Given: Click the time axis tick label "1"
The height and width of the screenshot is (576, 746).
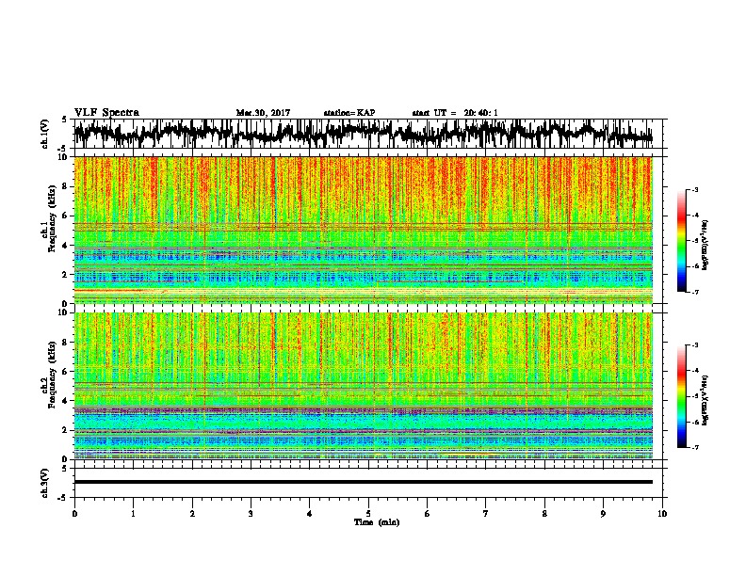Looking at the screenshot, I should point(133,514).
